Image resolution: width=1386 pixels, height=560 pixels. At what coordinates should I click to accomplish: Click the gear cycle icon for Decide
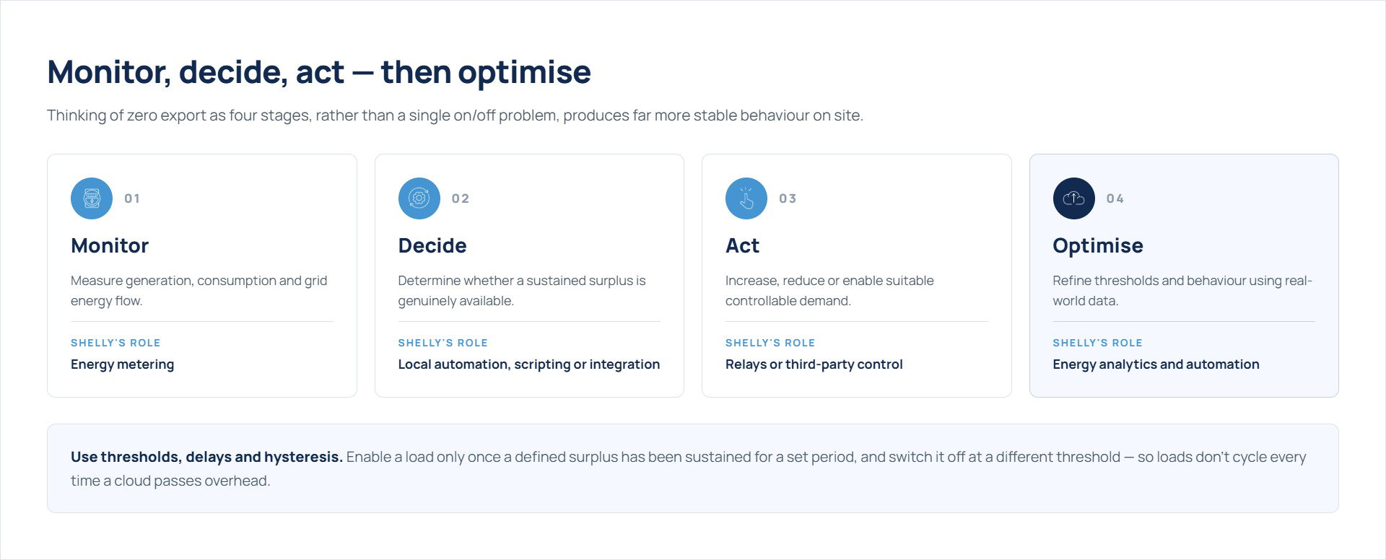(x=419, y=198)
